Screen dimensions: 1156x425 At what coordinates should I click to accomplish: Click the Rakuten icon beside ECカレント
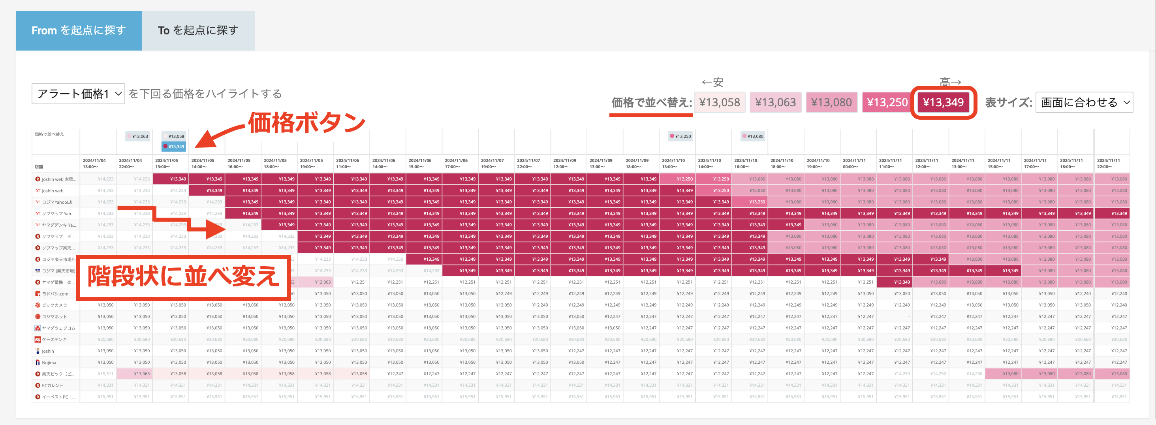(38, 386)
